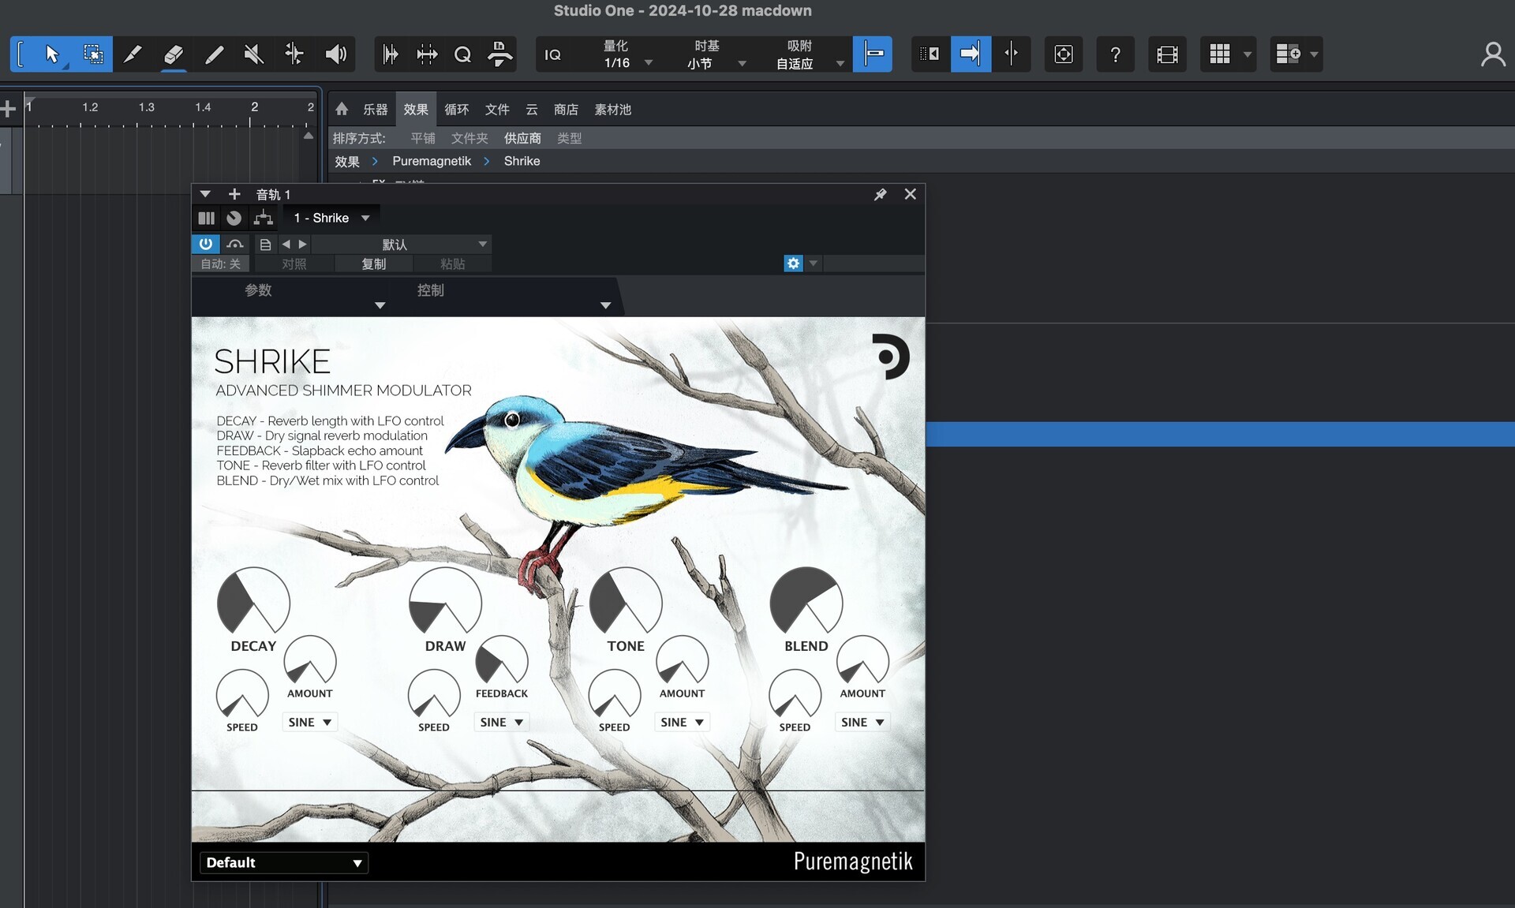Screen dimensions: 1515x908
Task: Select the Split (knife) tool
Action: [x=133, y=54]
